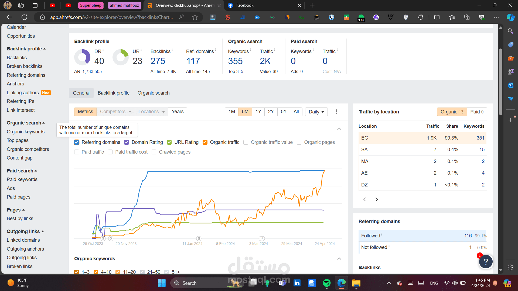Open the blue help question-mark button
This screenshot has height=291, width=518.
(486, 262)
